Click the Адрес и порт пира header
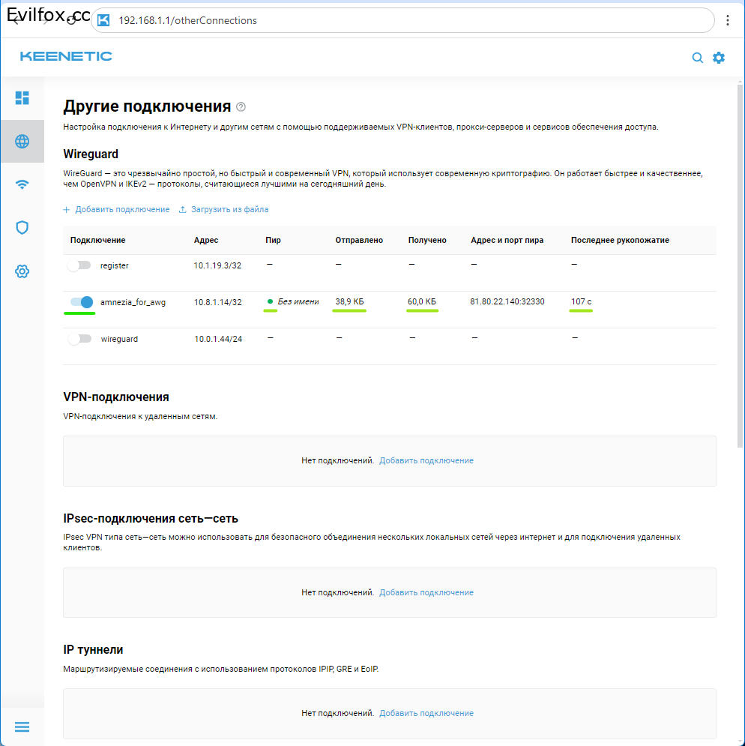 507,240
